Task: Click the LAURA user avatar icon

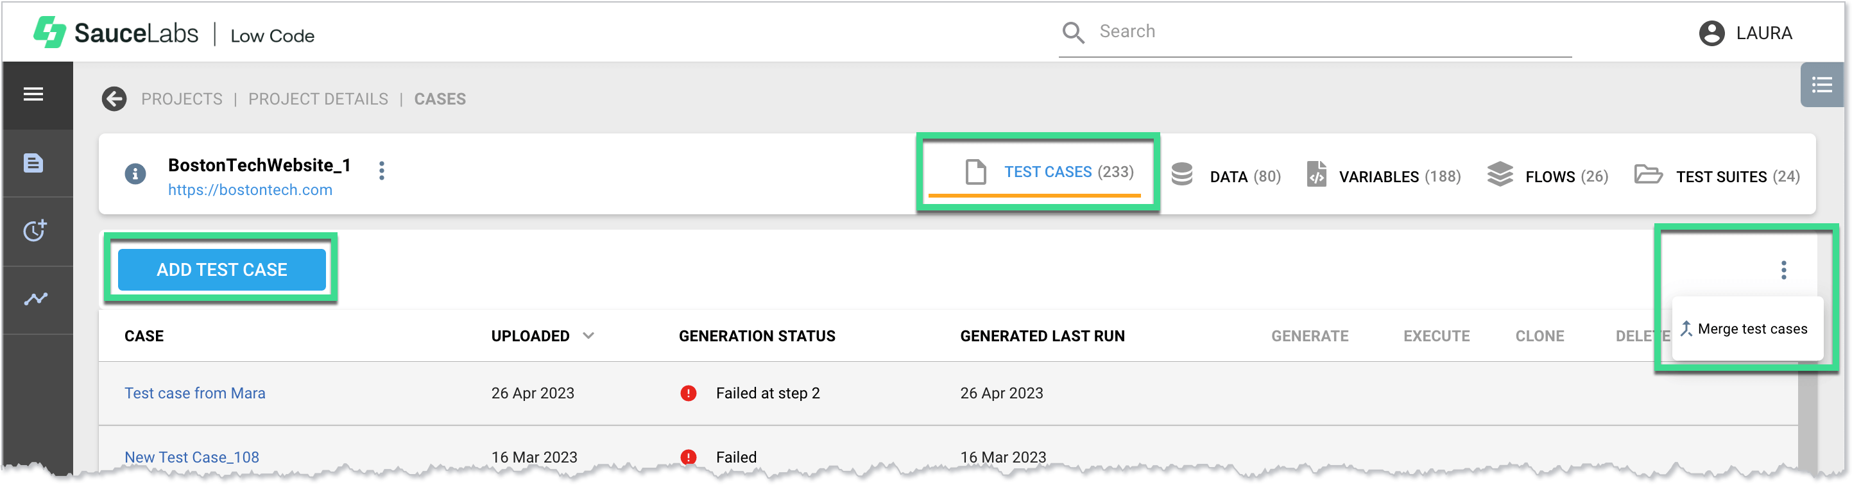Action: (x=1711, y=33)
